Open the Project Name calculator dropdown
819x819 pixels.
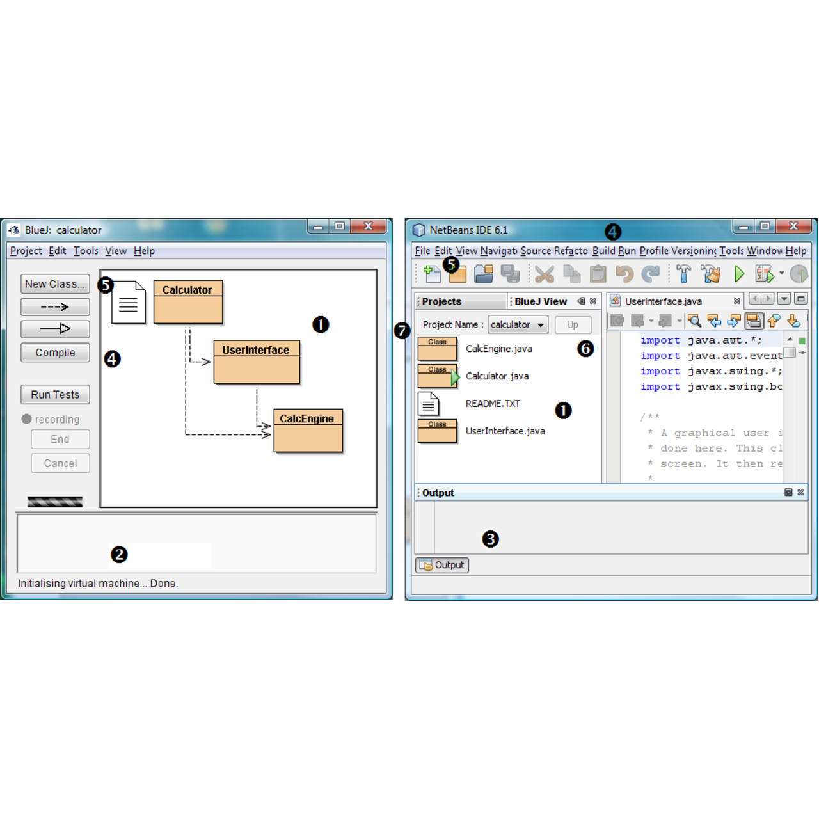[518, 325]
